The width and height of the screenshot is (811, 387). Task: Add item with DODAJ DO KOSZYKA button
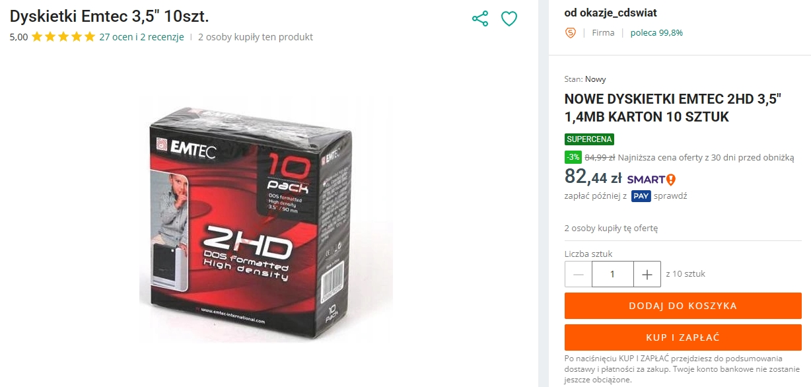(683, 306)
